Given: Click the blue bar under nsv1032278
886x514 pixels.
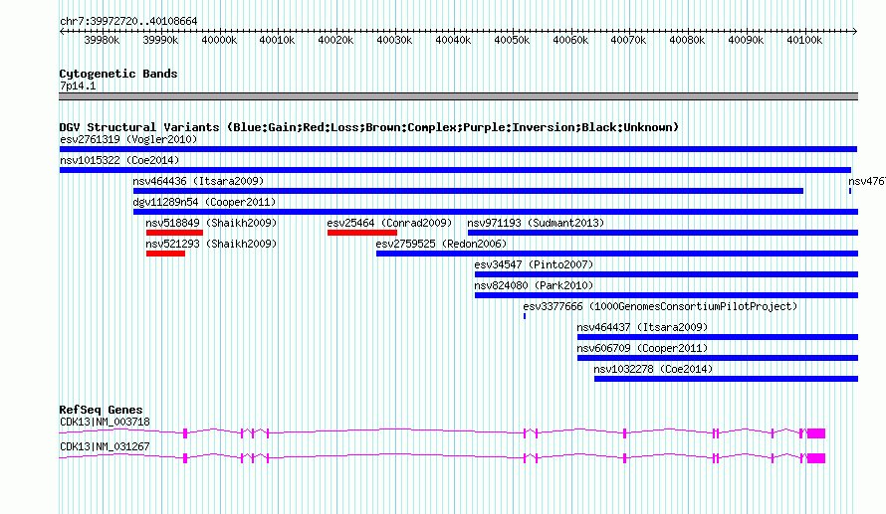Looking at the screenshot, I should click(726, 379).
